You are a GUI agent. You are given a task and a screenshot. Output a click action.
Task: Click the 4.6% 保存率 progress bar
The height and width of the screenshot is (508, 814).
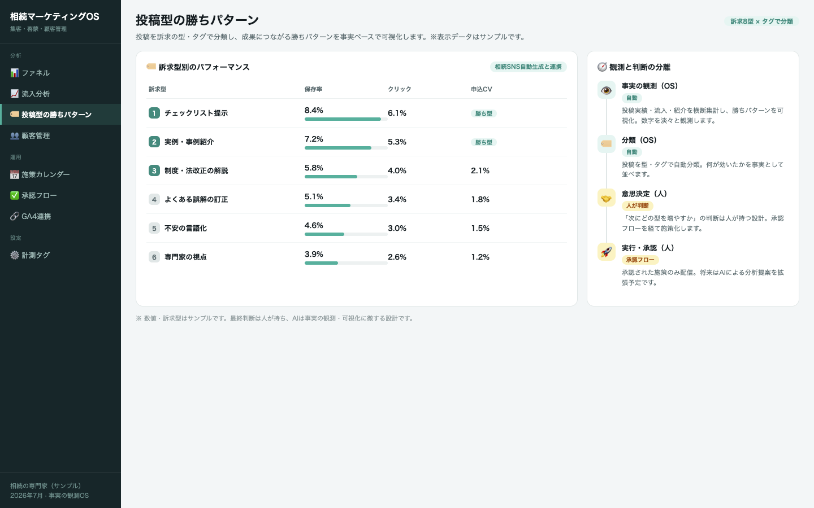[x=346, y=234]
